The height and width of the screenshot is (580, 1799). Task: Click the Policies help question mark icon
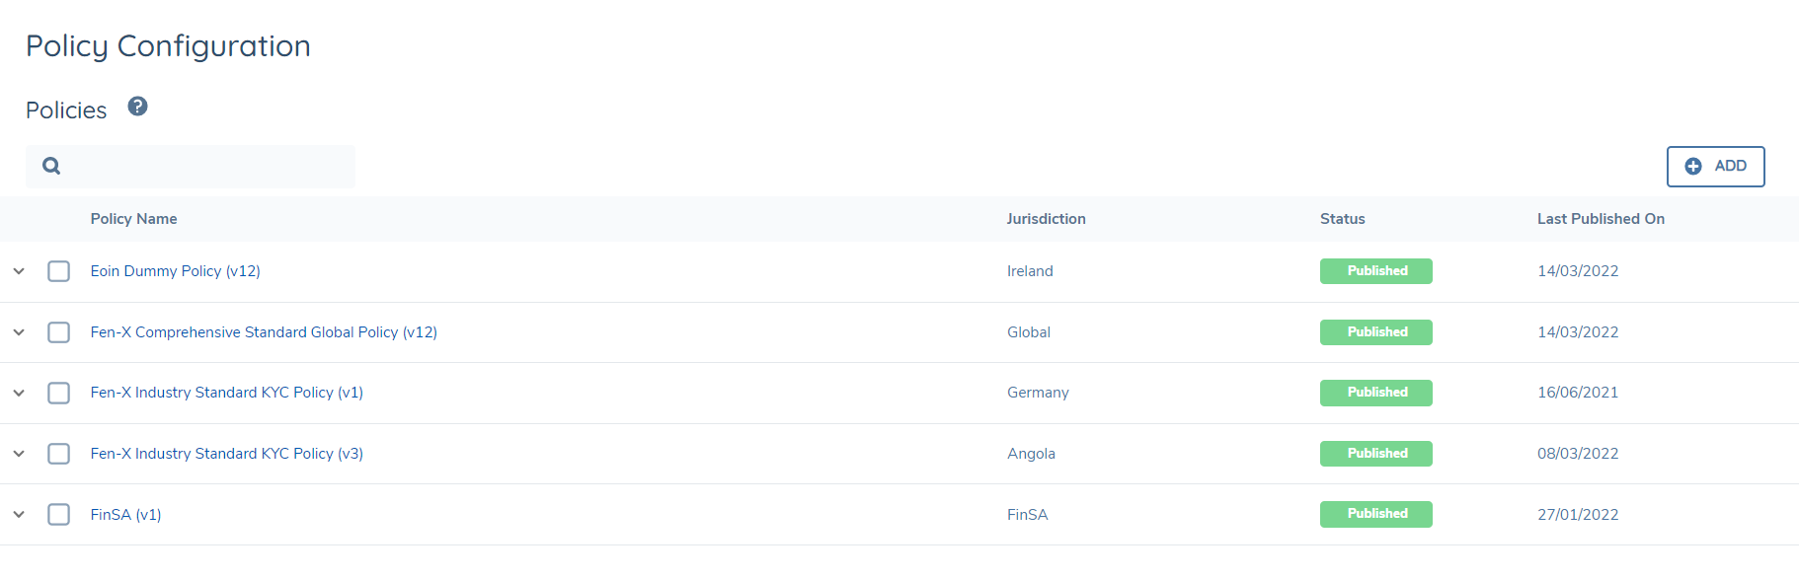click(x=138, y=107)
